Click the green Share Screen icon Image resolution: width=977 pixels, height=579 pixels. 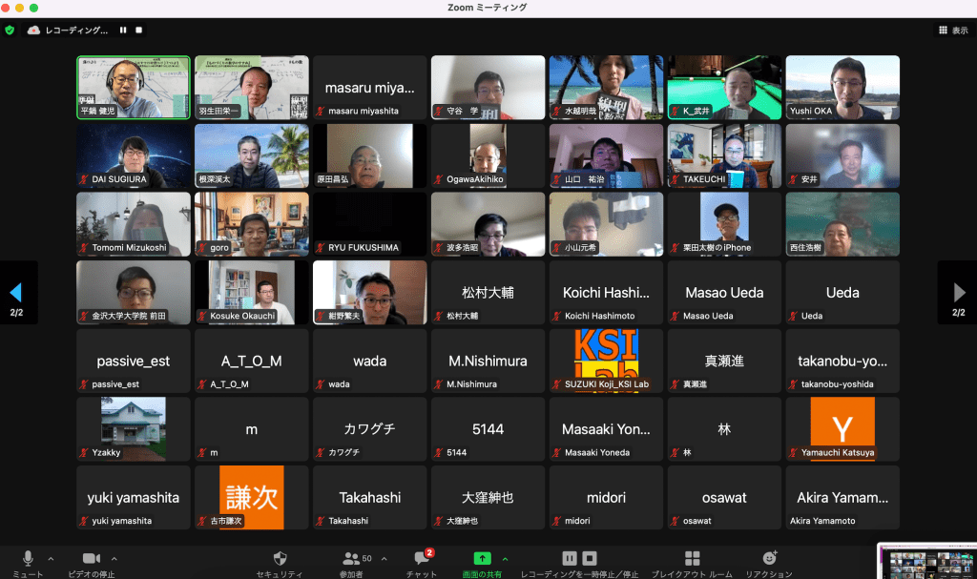483,559
